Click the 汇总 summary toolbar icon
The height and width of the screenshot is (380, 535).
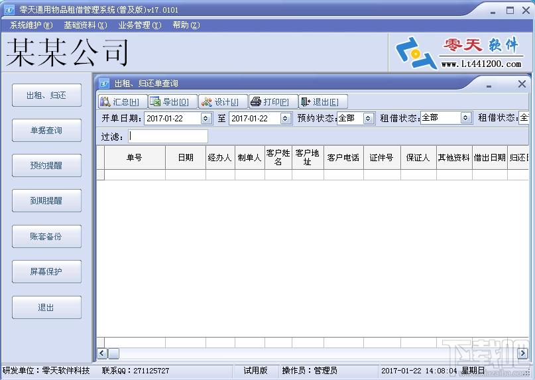pos(105,101)
